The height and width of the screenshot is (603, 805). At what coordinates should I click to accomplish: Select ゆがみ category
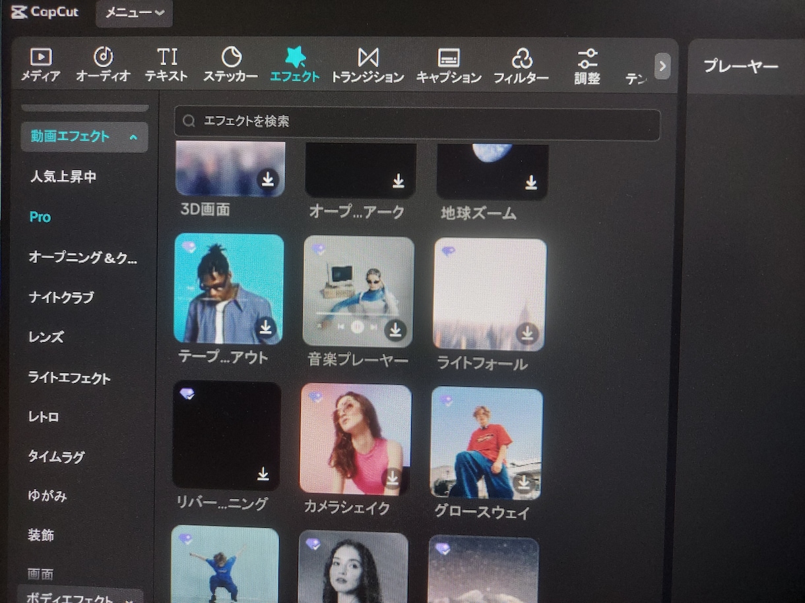tap(47, 496)
